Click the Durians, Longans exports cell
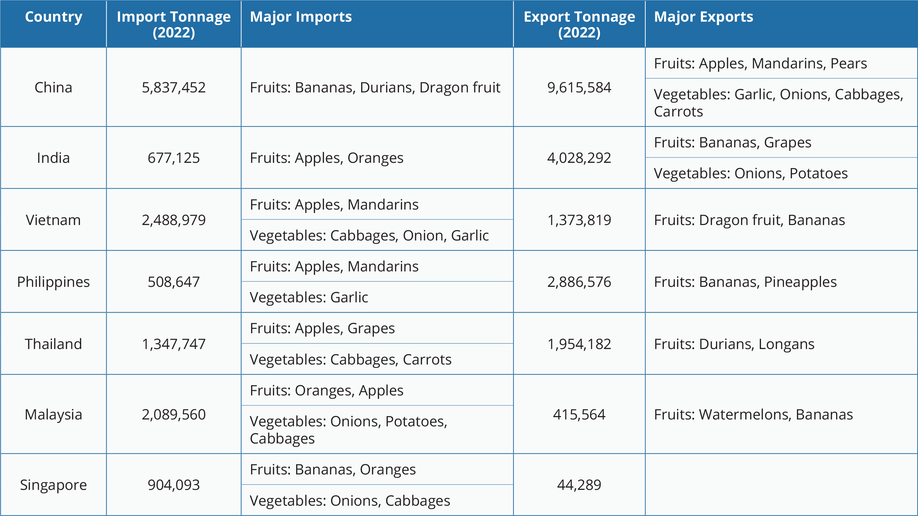The image size is (918, 516). click(x=734, y=344)
